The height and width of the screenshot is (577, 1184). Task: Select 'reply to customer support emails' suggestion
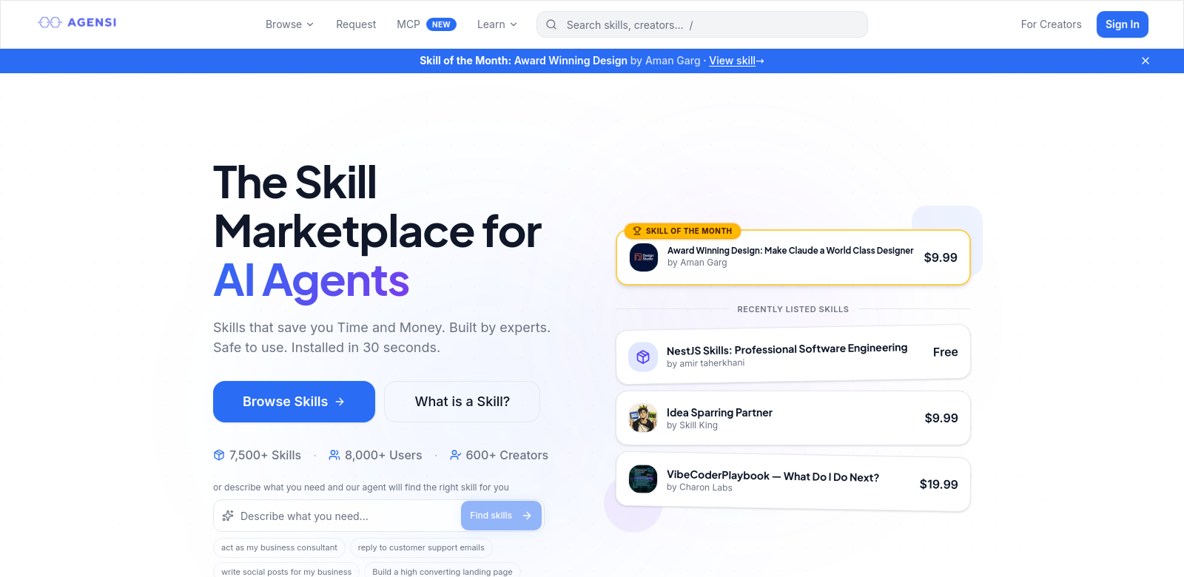(421, 547)
